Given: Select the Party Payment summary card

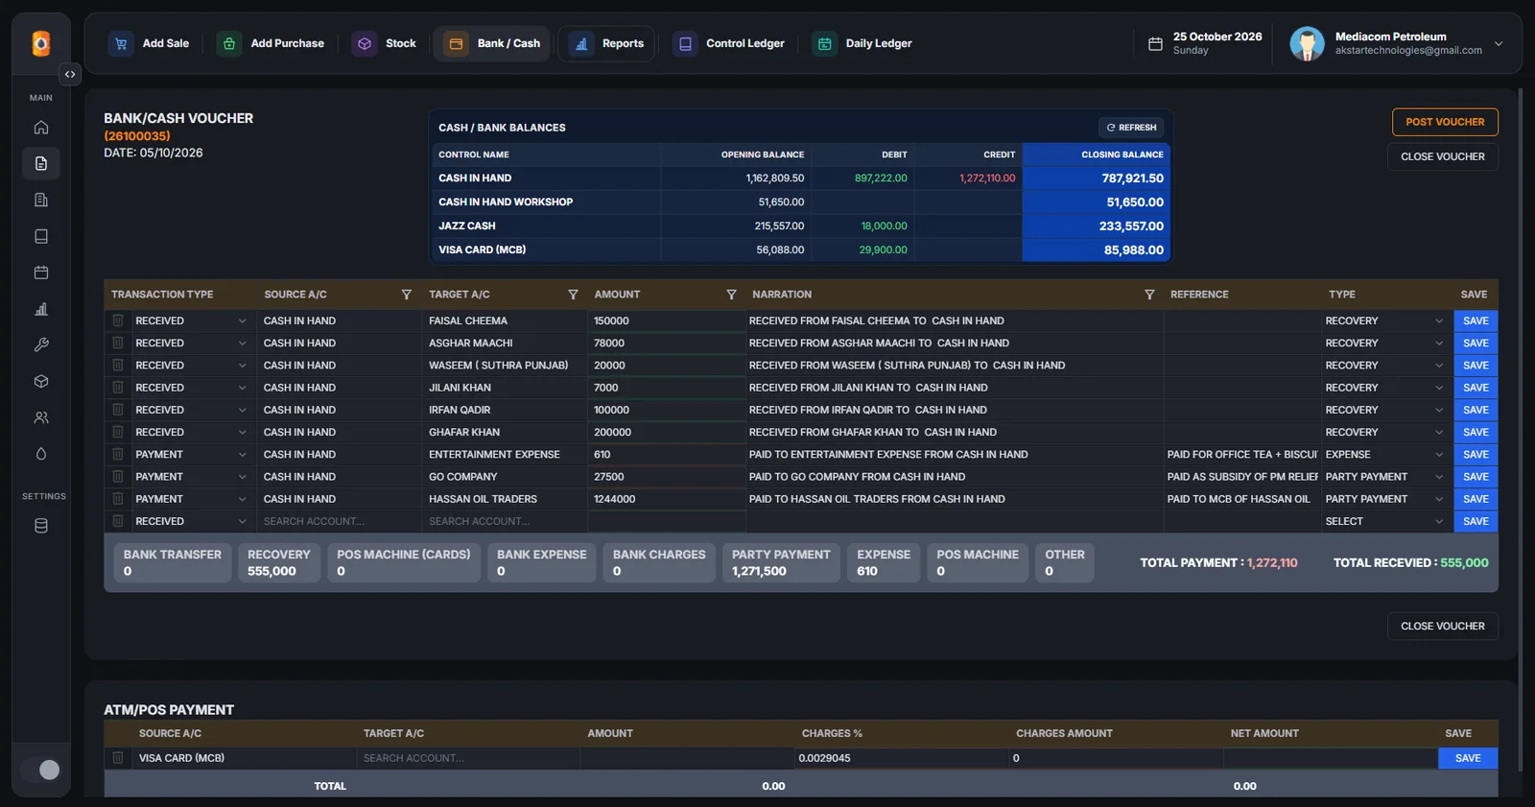Looking at the screenshot, I should click(x=781, y=562).
